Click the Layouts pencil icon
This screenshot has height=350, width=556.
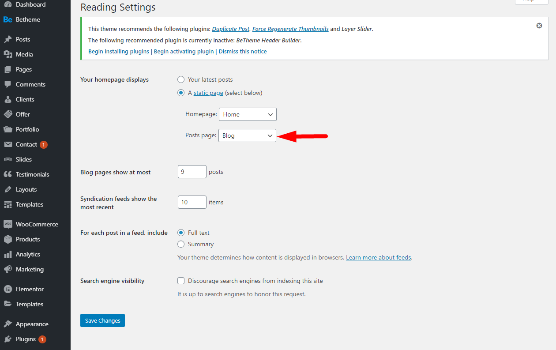[x=8, y=189]
